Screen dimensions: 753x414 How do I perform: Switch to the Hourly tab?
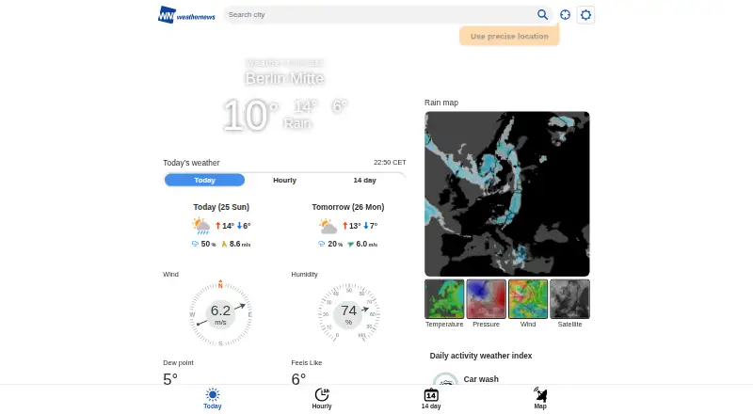pos(285,180)
